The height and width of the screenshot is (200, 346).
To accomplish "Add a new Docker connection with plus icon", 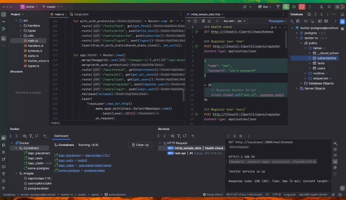I will point(45,136).
